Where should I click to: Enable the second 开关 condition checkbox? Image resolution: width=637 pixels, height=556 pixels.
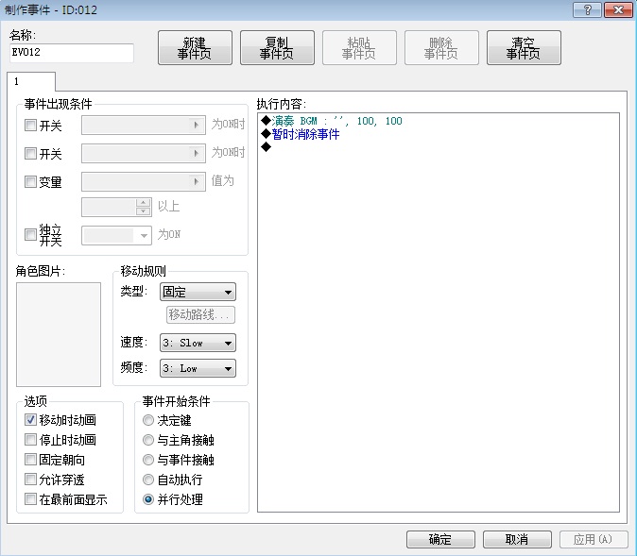[30, 154]
